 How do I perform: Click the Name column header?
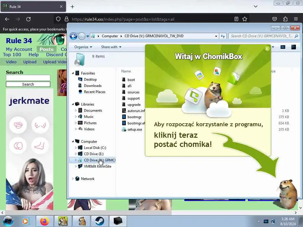[x=126, y=71]
